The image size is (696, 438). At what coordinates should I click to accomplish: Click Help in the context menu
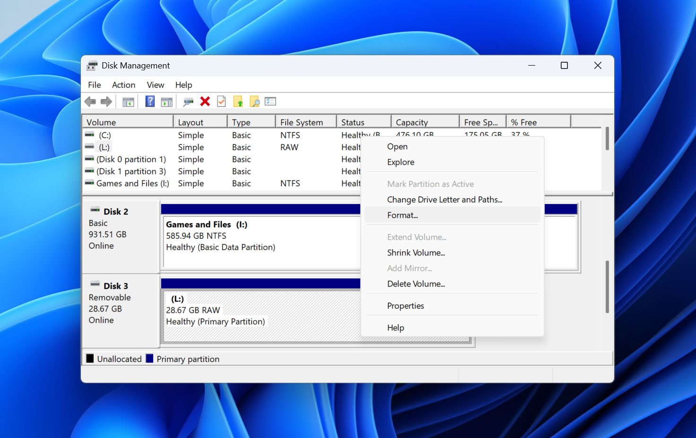(x=452, y=328)
